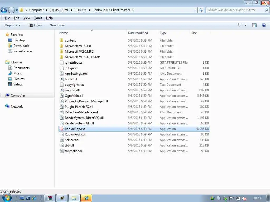Image resolution: width=270 pixels, height=202 pixels.
Task: Click the Back navigation arrow
Action: click(x=4, y=10)
